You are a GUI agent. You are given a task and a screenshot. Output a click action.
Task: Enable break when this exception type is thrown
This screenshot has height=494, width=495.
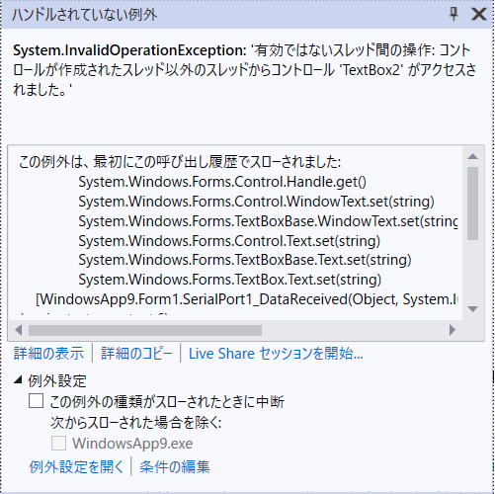pos(36,401)
